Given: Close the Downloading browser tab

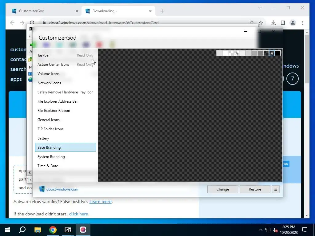Looking at the screenshot, I should tap(150, 11).
